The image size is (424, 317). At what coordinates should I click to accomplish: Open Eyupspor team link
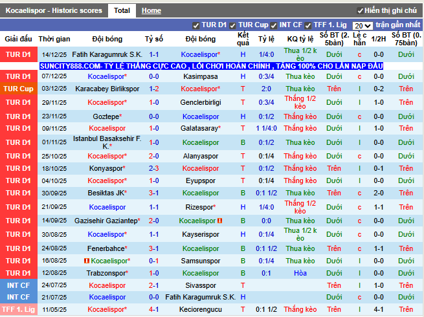click(201, 180)
